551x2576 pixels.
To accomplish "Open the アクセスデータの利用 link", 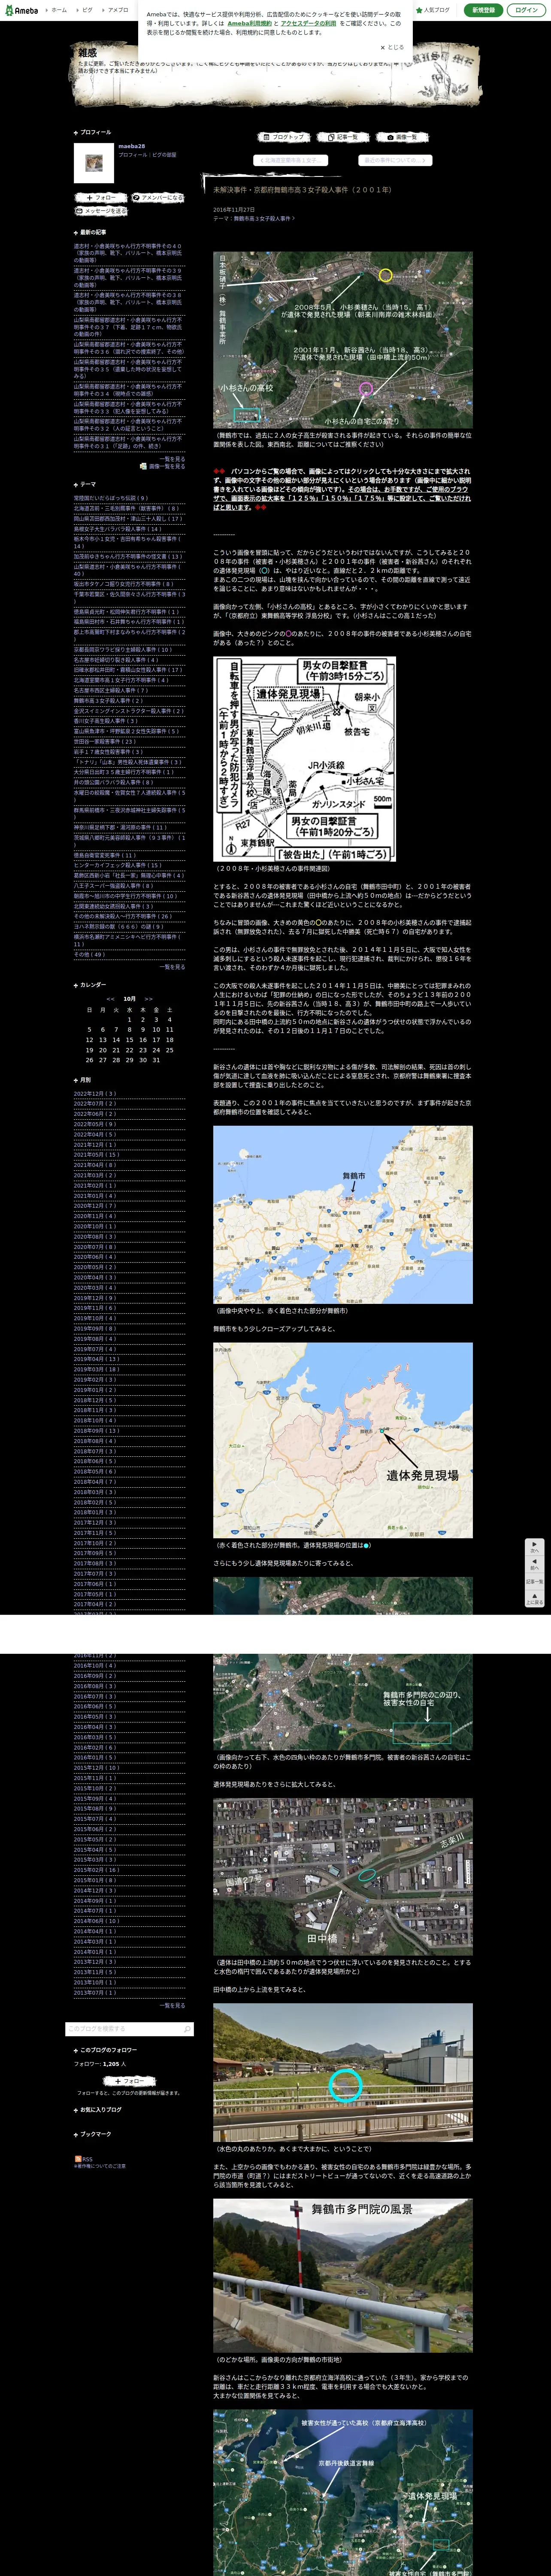I will [x=308, y=23].
